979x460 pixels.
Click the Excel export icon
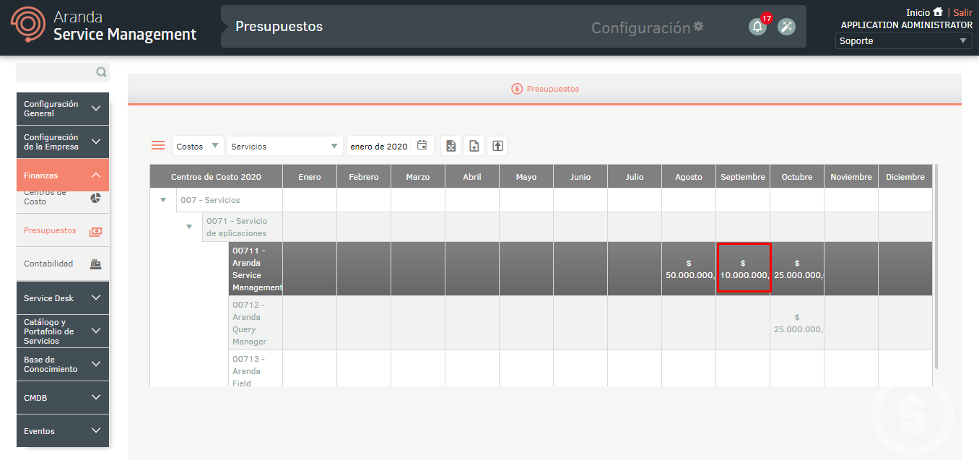point(451,146)
